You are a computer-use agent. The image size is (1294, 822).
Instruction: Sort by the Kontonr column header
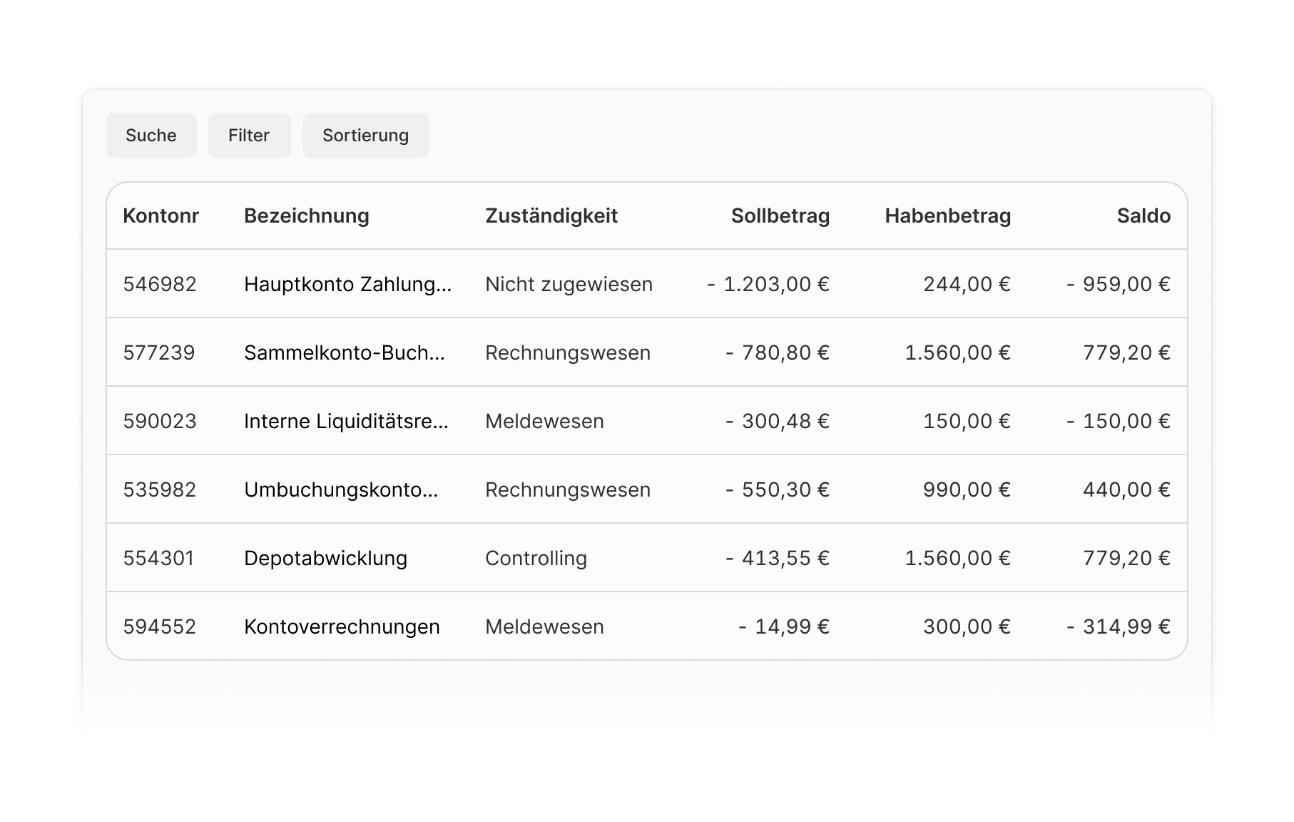click(161, 216)
